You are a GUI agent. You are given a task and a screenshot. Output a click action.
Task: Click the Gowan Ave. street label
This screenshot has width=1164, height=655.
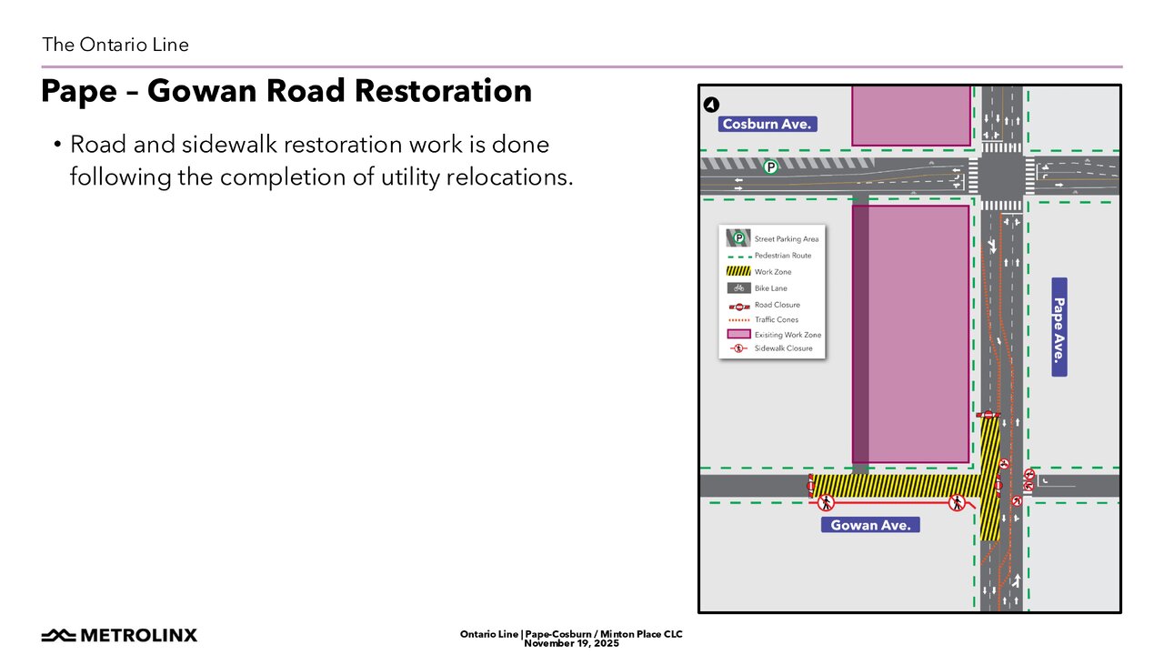[870, 525]
